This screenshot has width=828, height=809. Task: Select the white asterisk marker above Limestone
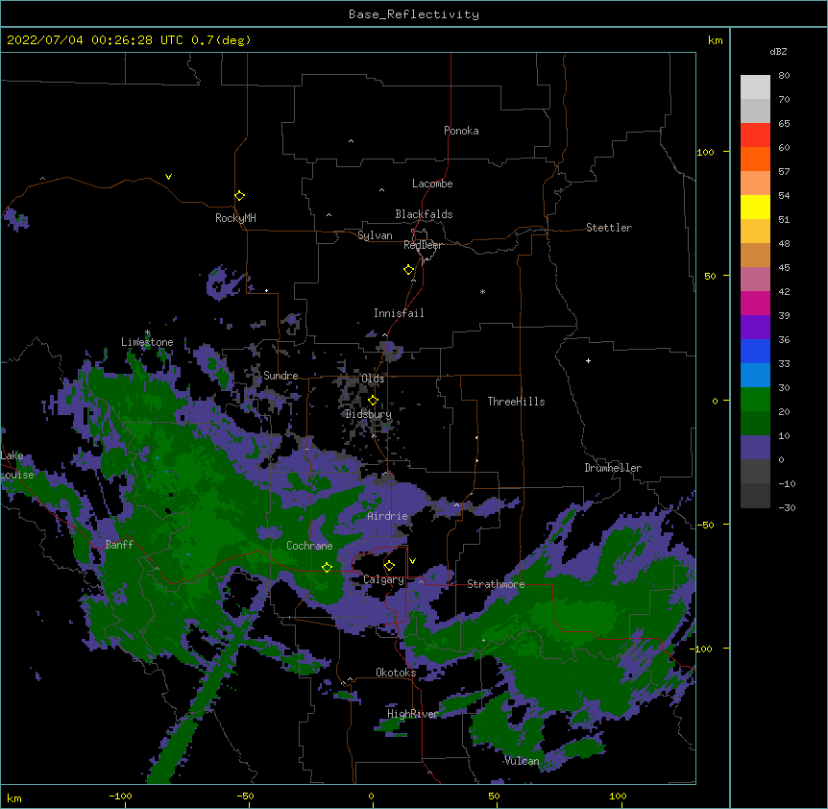click(x=147, y=332)
